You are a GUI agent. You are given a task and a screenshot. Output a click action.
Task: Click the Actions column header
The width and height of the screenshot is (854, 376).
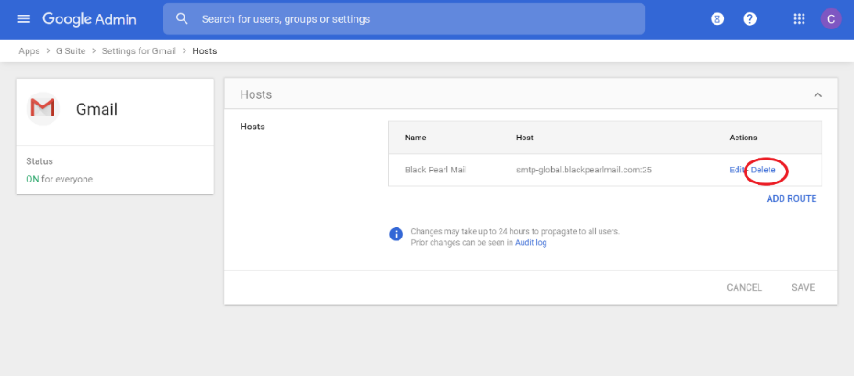[x=744, y=138]
